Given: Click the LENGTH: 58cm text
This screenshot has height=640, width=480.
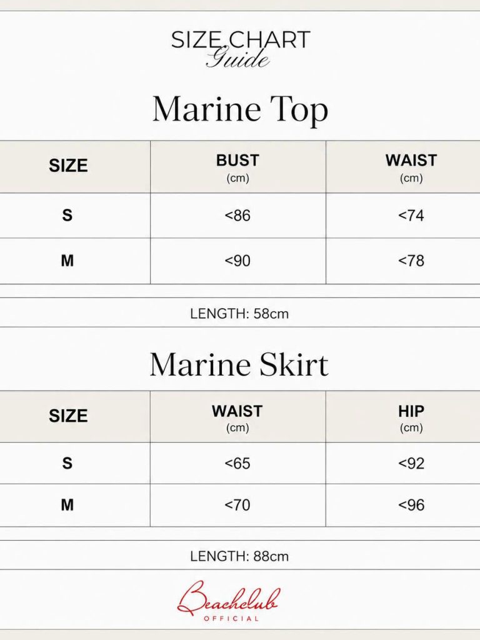Looking at the screenshot, I should pos(239,314).
